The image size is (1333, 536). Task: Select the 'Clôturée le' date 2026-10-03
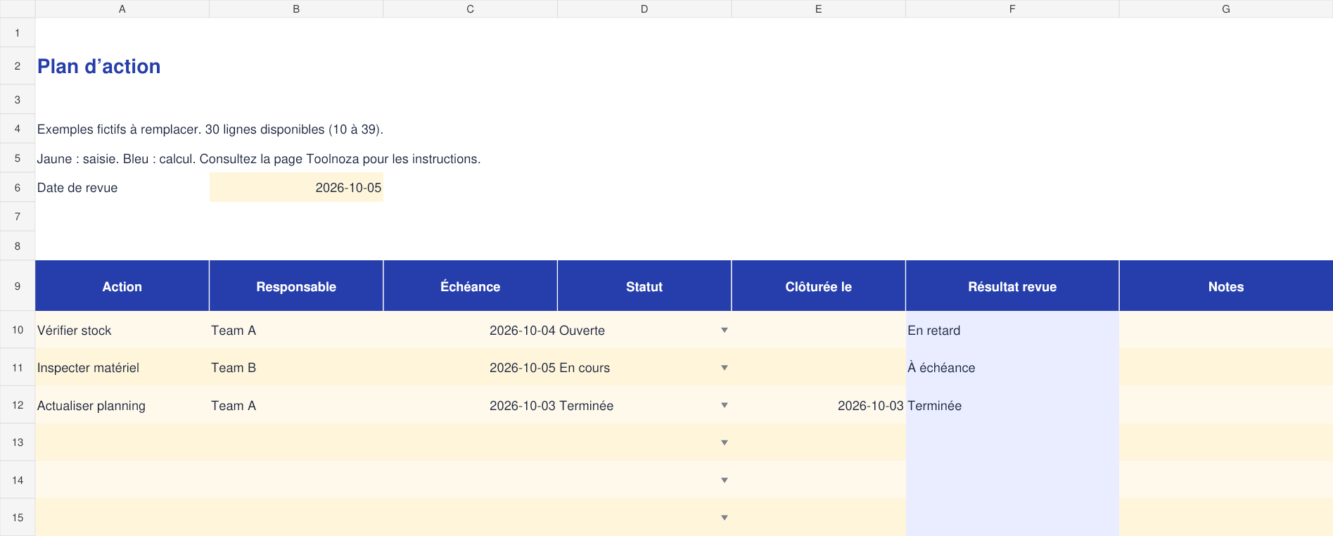(819, 405)
